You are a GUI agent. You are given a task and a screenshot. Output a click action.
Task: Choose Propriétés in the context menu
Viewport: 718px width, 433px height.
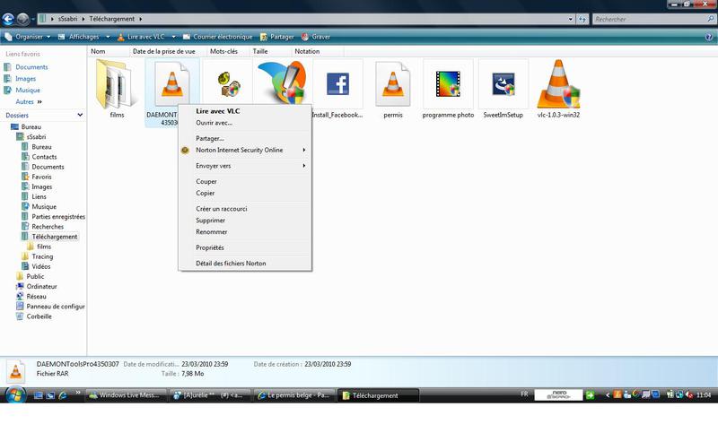coord(210,247)
